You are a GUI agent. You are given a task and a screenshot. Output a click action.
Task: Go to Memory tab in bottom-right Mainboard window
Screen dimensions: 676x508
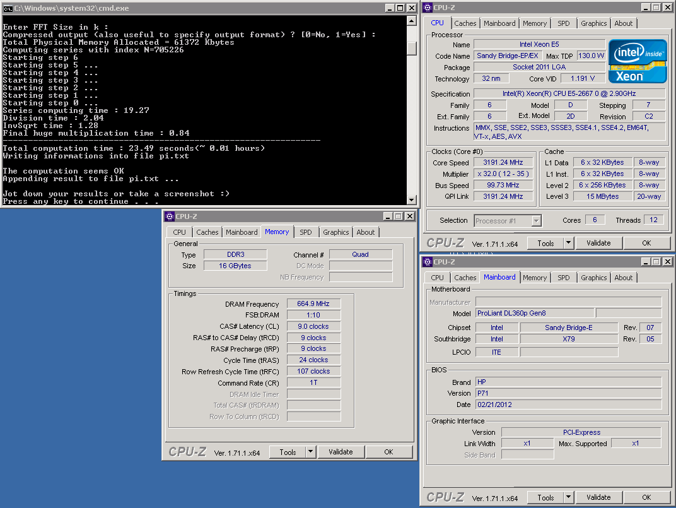click(x=535, y=278)
